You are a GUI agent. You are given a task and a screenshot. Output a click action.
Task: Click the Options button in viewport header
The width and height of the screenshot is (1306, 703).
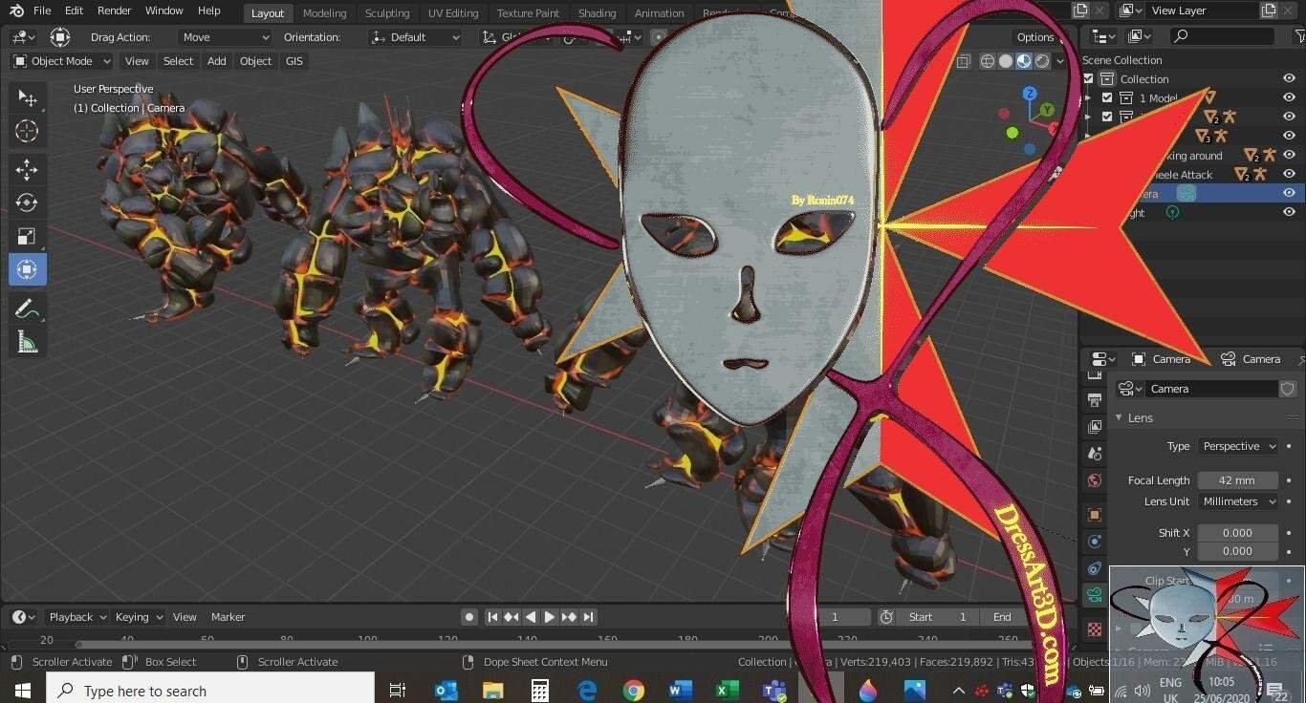[1035, 37]
